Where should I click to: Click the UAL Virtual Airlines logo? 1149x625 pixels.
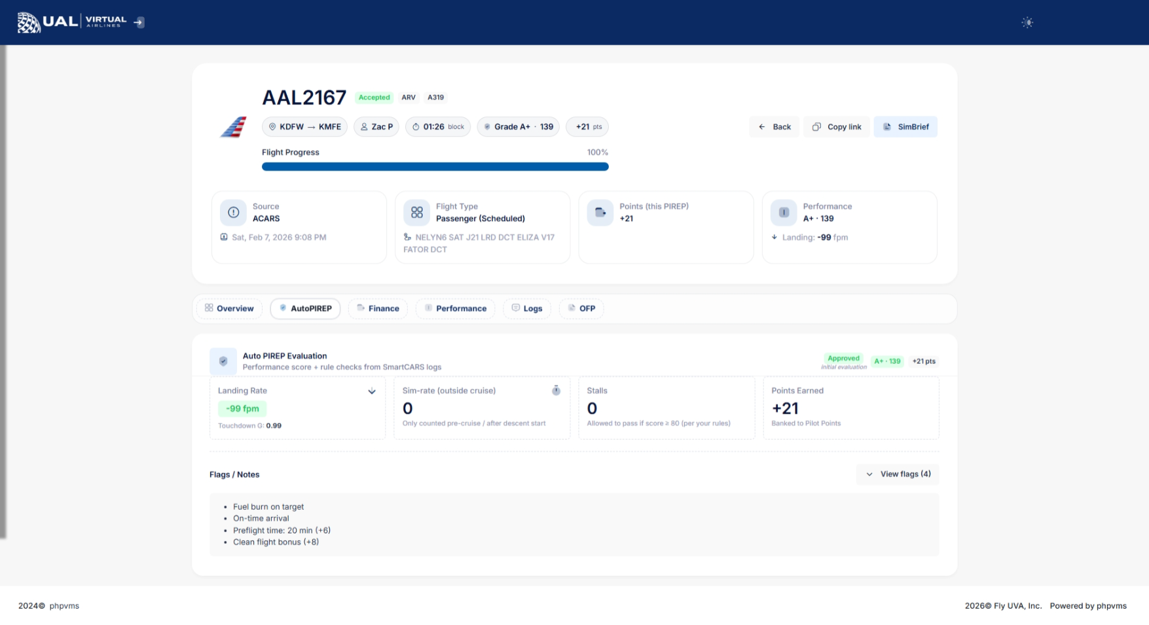[x=71, y=22]
